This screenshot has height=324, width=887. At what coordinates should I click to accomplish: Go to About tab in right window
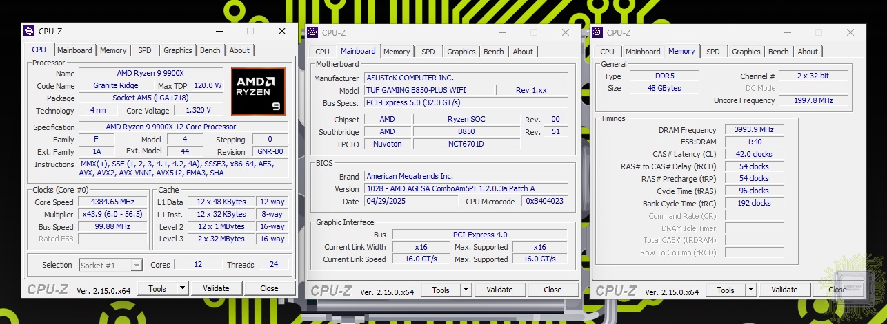pyautogui.click(x=808, y=52)
